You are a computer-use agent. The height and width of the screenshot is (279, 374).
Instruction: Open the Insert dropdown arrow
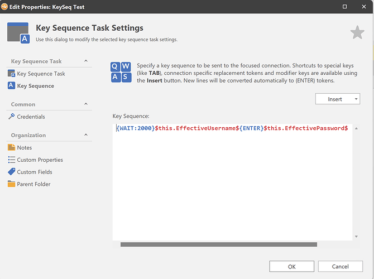[x=356, y=99]
